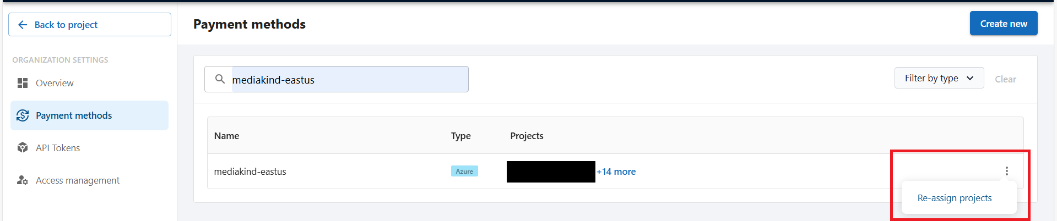The width and height of the screenshot is (1057, 221).
Task: Click the magnifier icon in search box
Action: pos(220,79)
